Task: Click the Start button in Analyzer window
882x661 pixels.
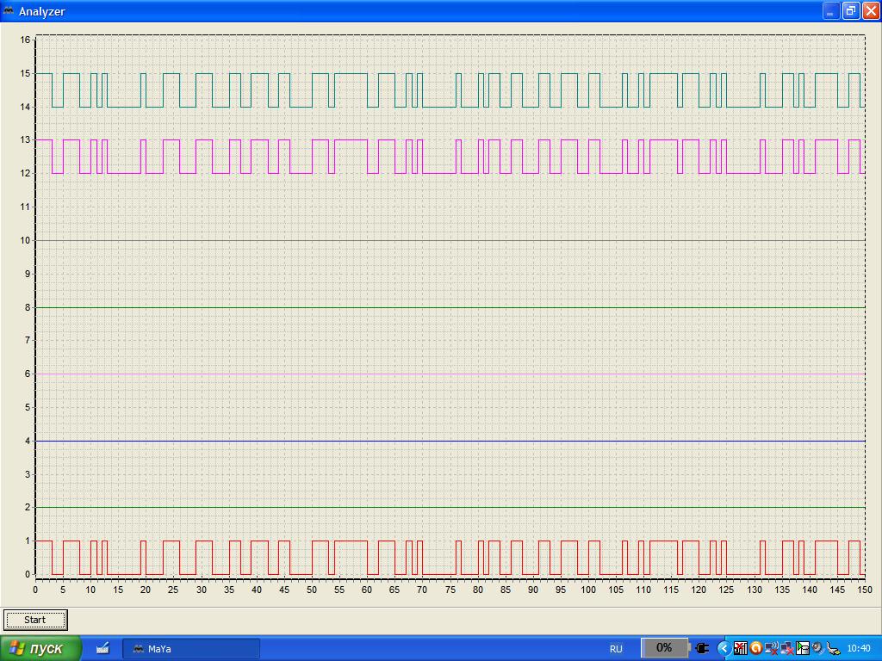Action: point(35,620)
